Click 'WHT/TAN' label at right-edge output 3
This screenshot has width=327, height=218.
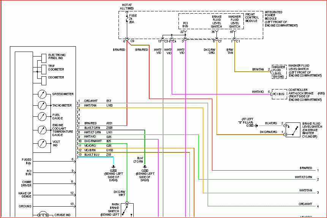306,190
